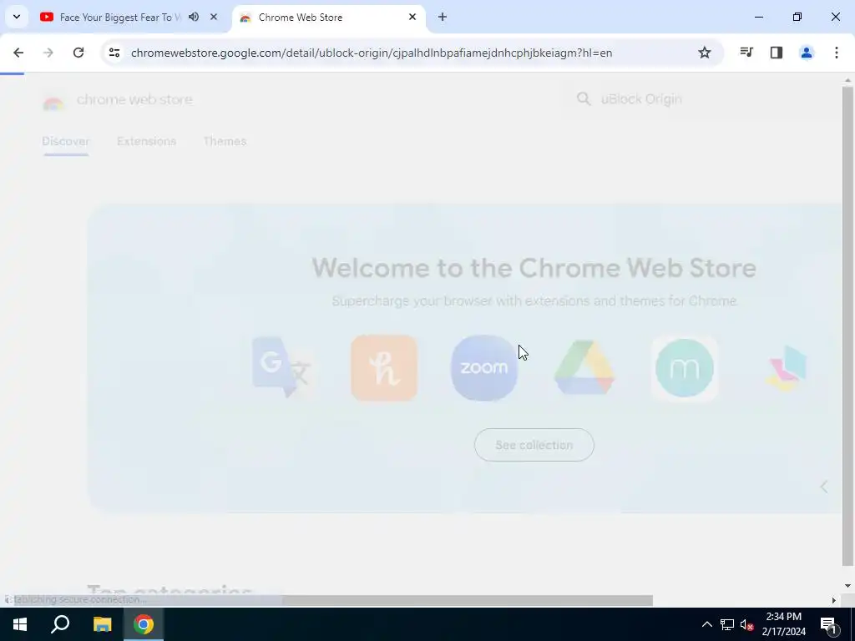
Task: Click the chrome web store logo
Action: point(117,100)
